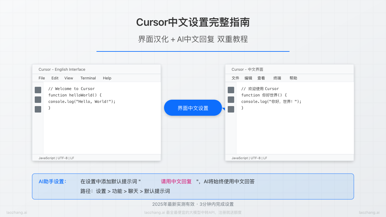This screenshot has height=217, width=386.
Task: Open 帮助 menu in 中文界面 window
Action: point(293,78)
